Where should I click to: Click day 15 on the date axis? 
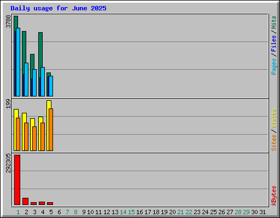[x=131, y=212]
